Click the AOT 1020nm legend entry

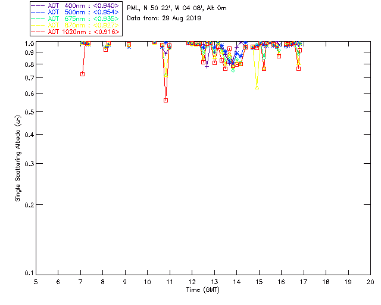click(x=75, y=32)
